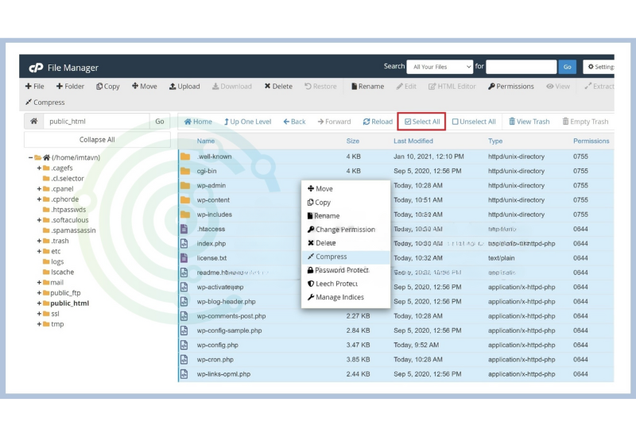
Task: Open View Trash
Action: (529, 122)
